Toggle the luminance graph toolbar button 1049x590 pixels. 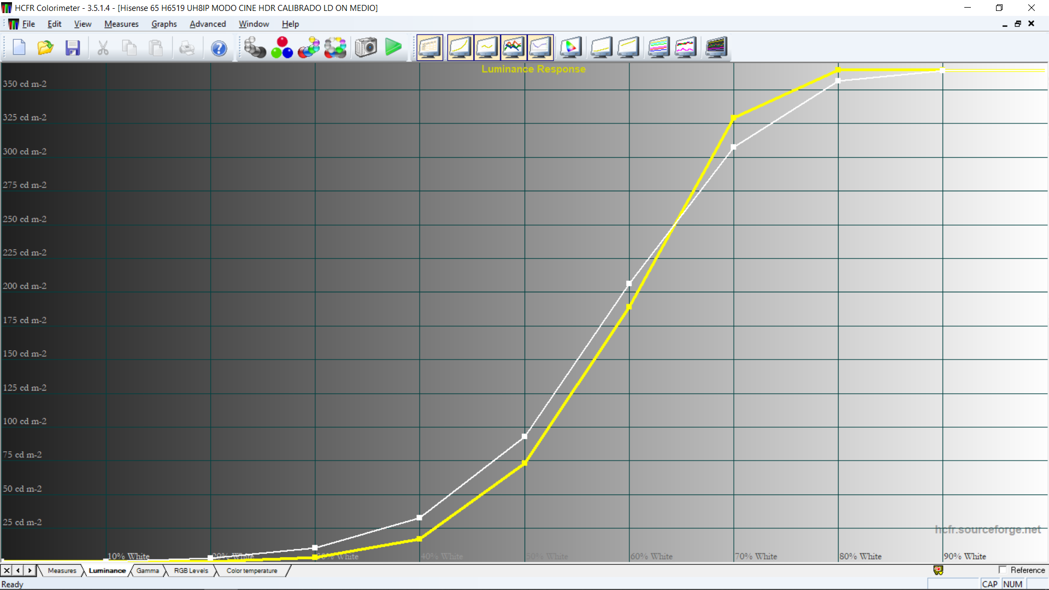tap(460, 48)
